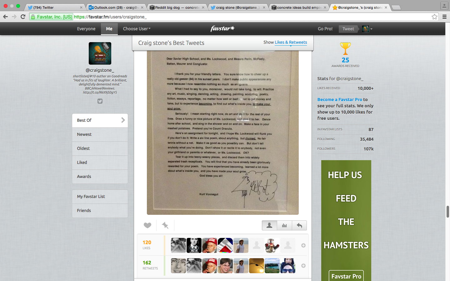Bookmark this page with the star icon
450x281 pixels.
point(434,17)
